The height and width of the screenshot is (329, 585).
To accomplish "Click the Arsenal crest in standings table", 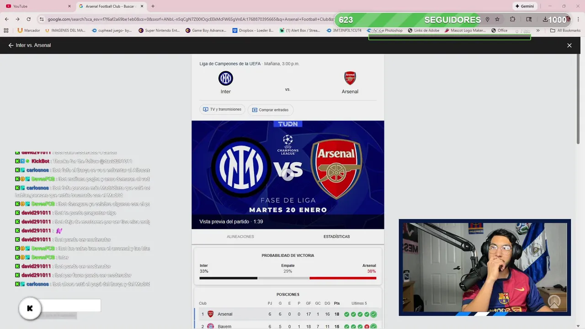I will [x=211, y=314].
